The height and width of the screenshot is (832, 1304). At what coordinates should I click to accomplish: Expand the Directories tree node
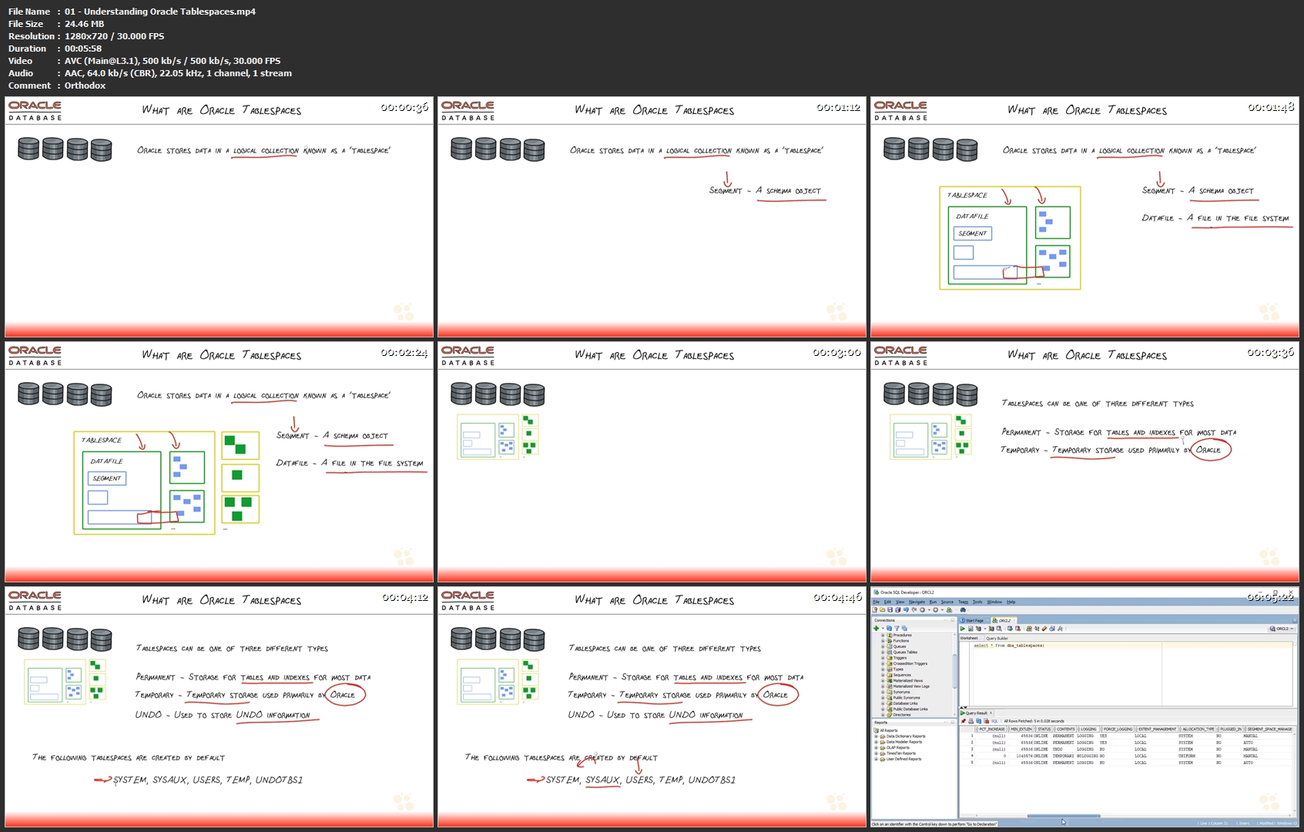[x=883, y=715]
